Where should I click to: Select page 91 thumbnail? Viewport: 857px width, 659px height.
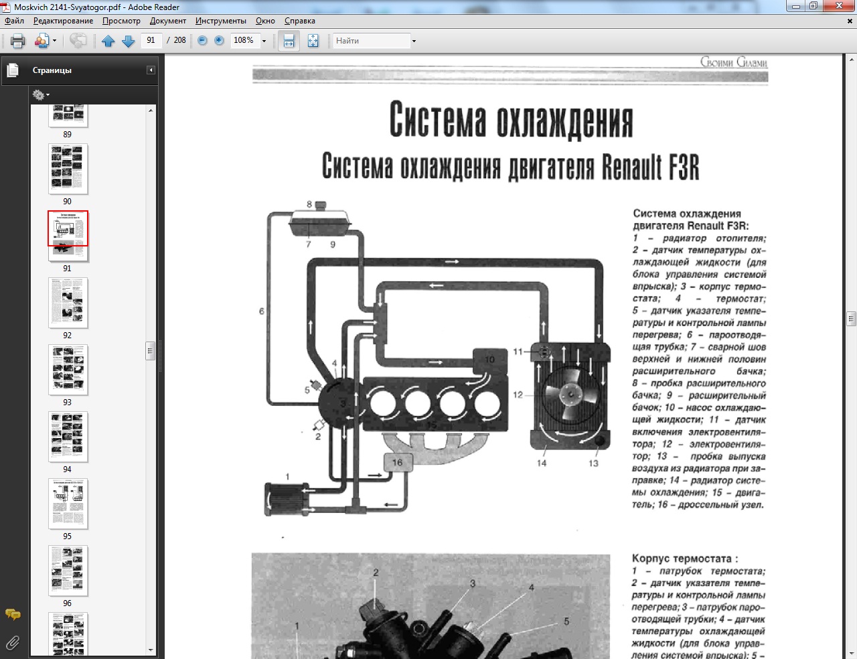pos(68,236)
